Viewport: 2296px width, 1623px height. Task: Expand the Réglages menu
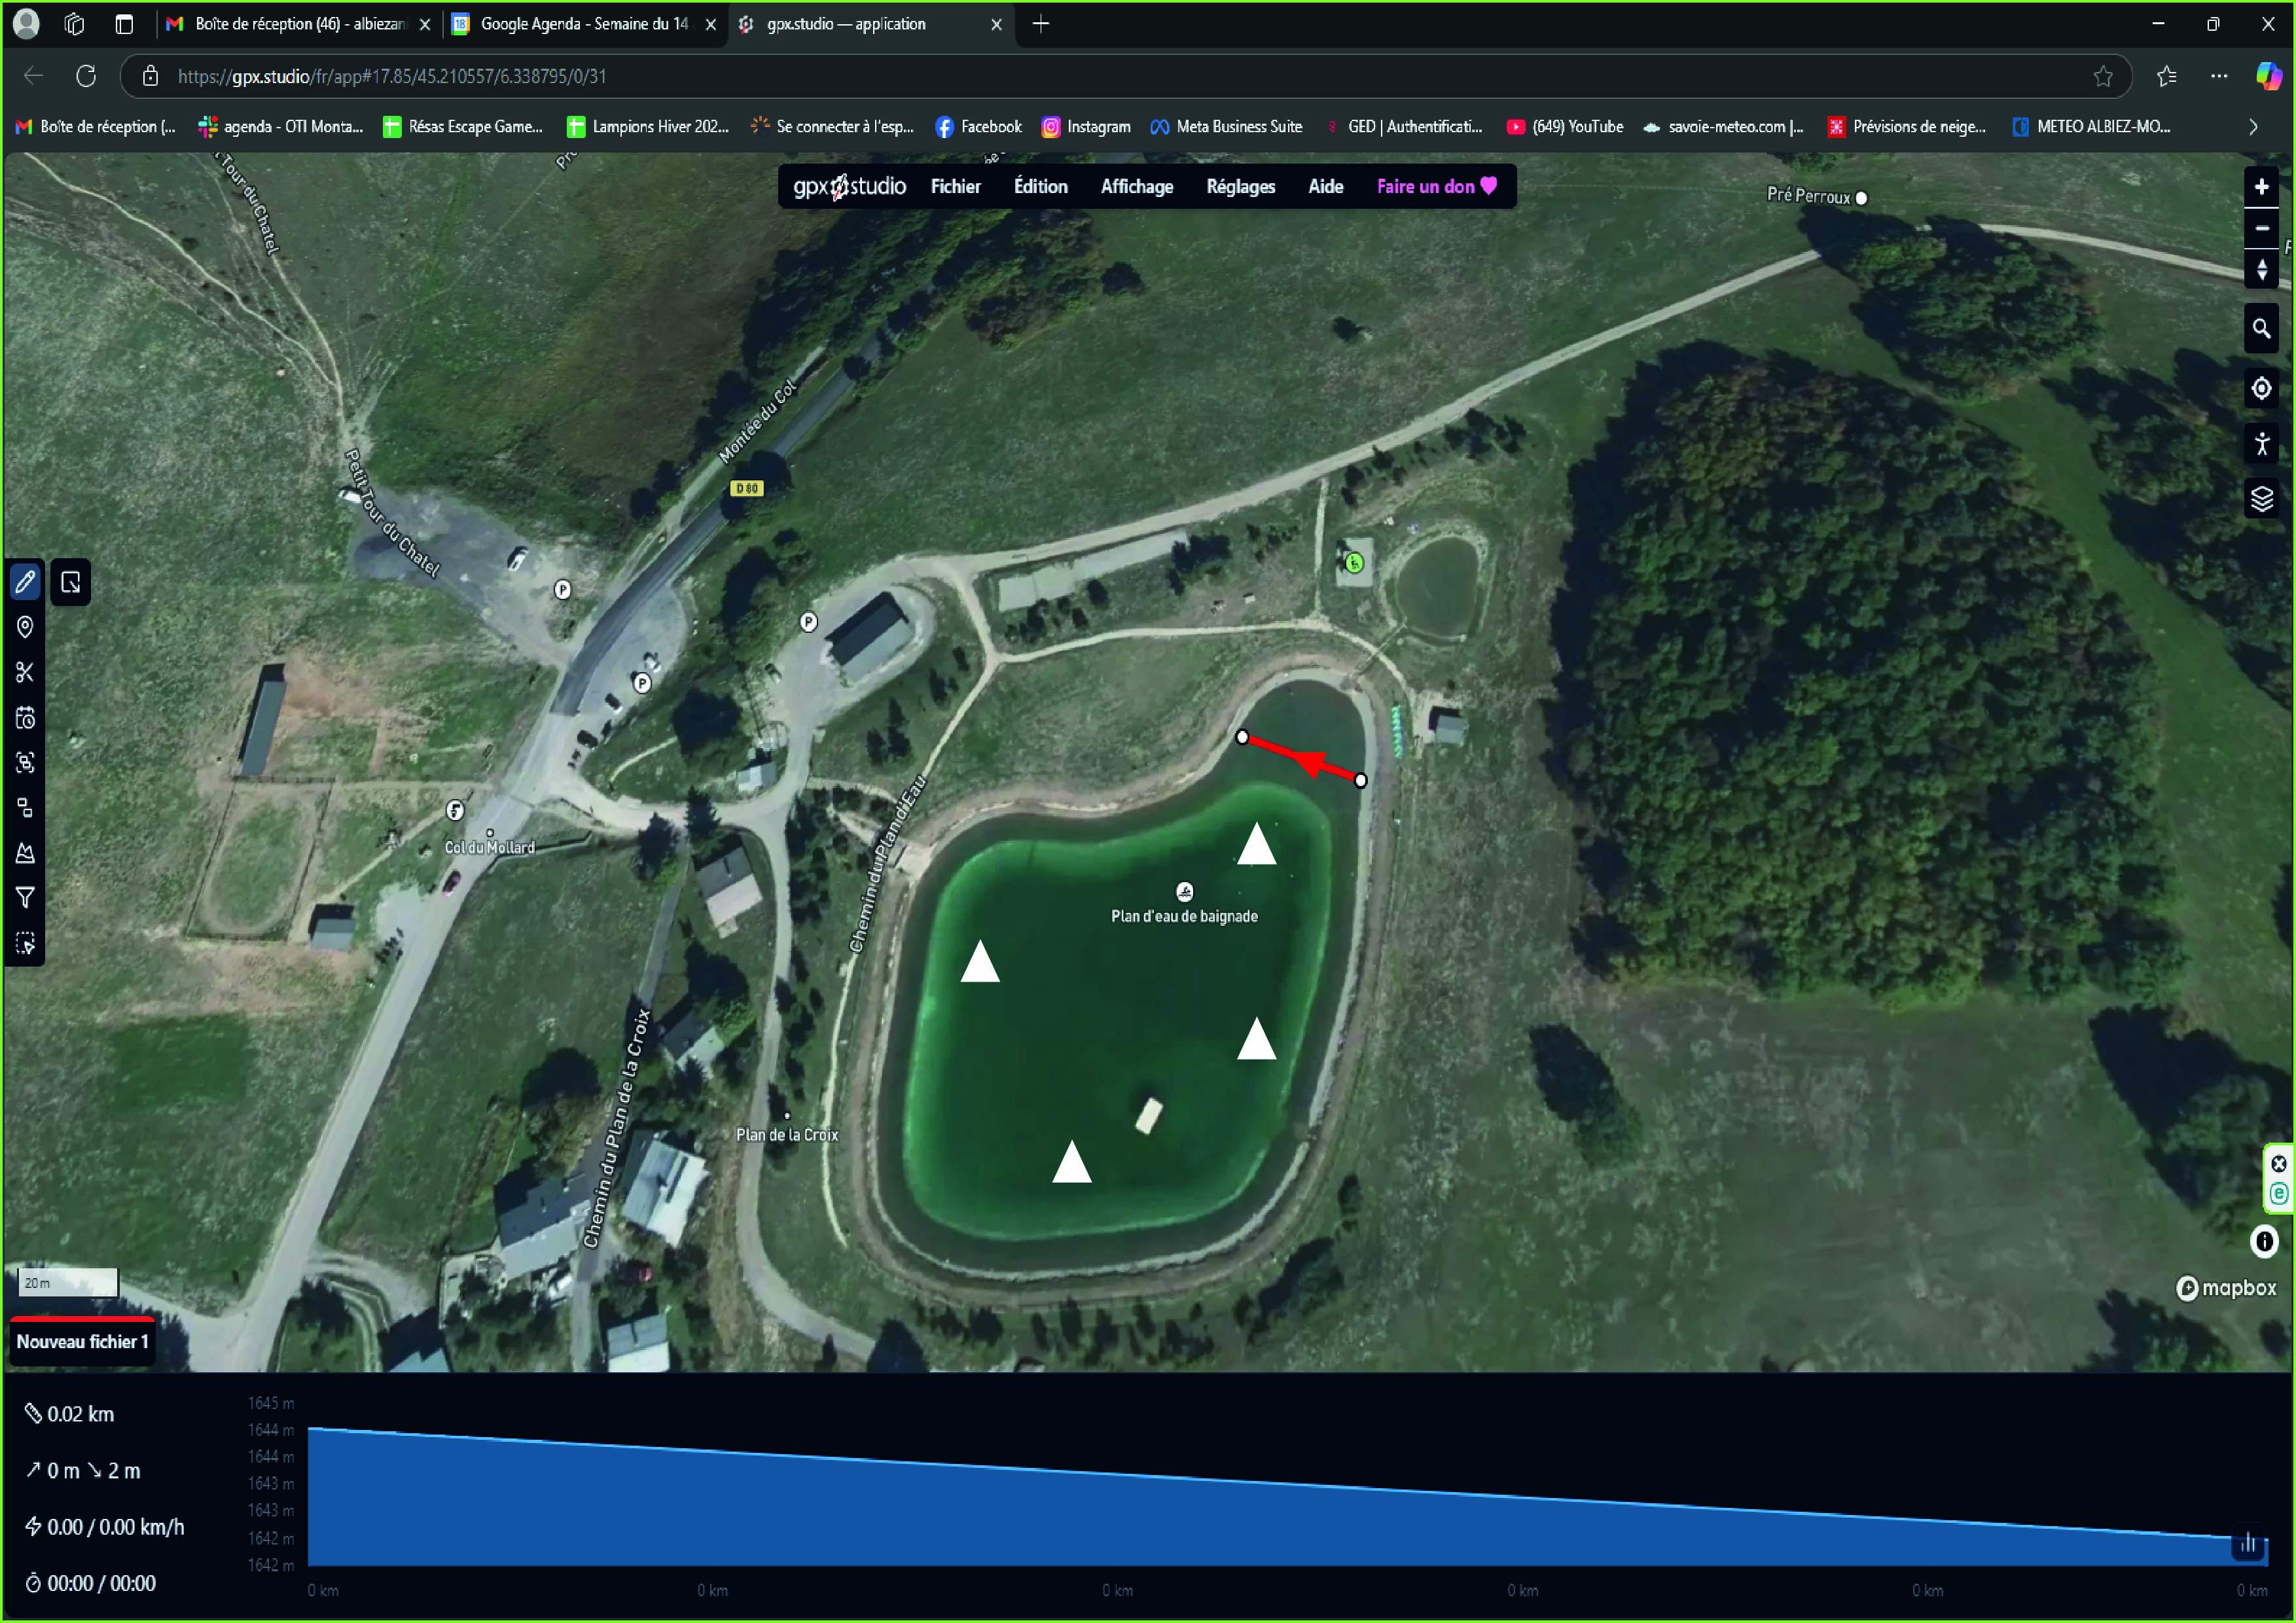pyautogui.click(x=1240, y=186)
